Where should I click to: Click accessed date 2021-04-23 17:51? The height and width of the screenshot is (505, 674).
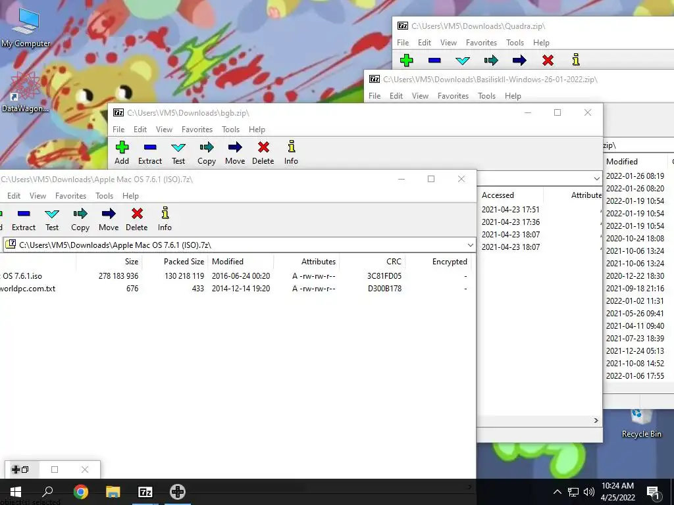(510, 210)
